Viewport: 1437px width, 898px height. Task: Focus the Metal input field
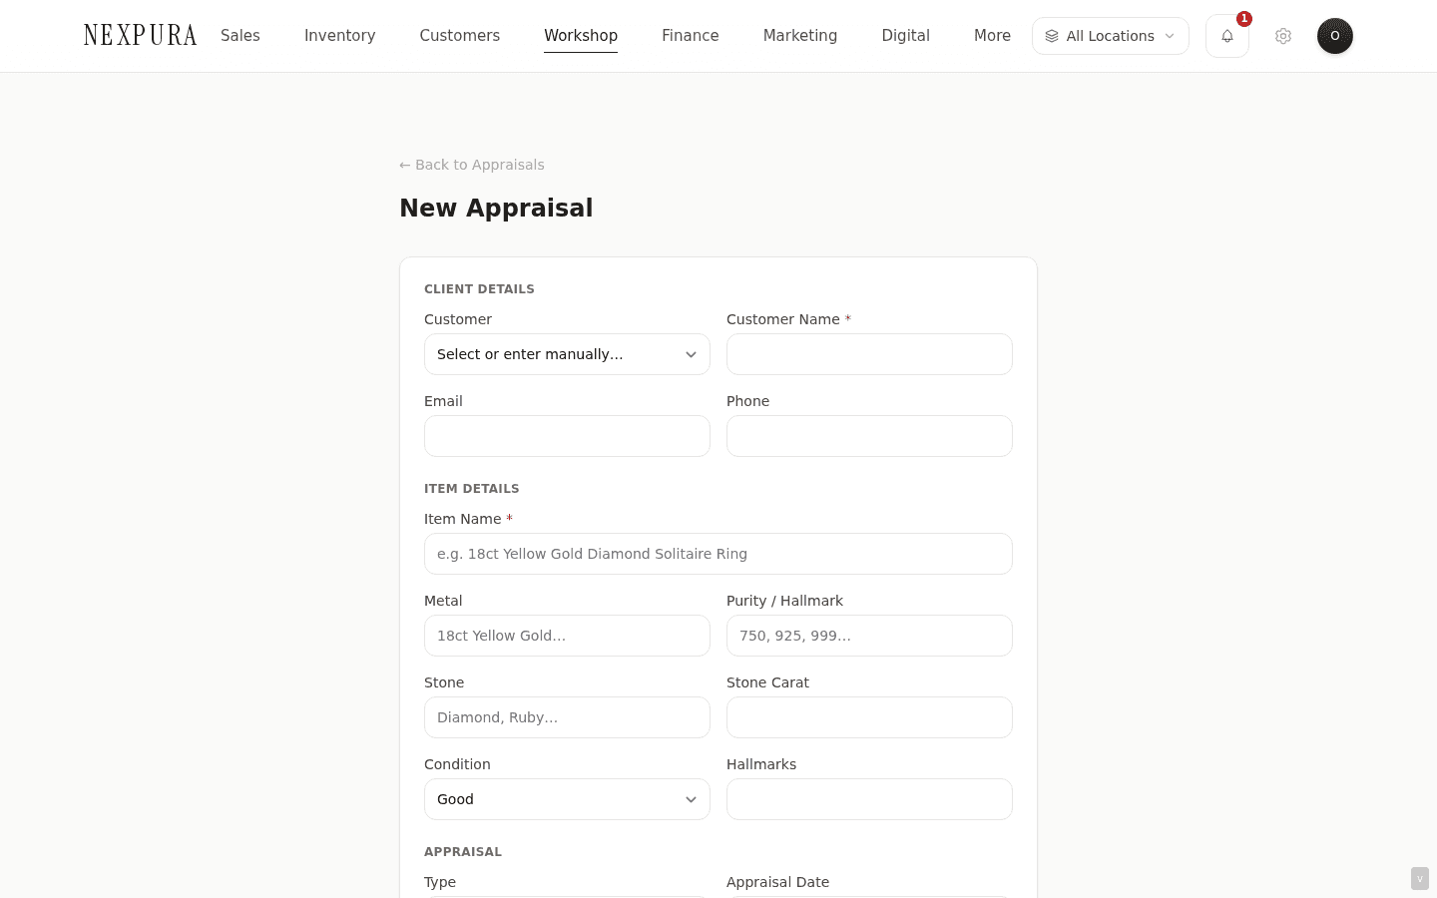click(x=567, y=636)
